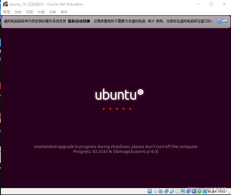Click the shared folders status icon

[x=177, y=191]
